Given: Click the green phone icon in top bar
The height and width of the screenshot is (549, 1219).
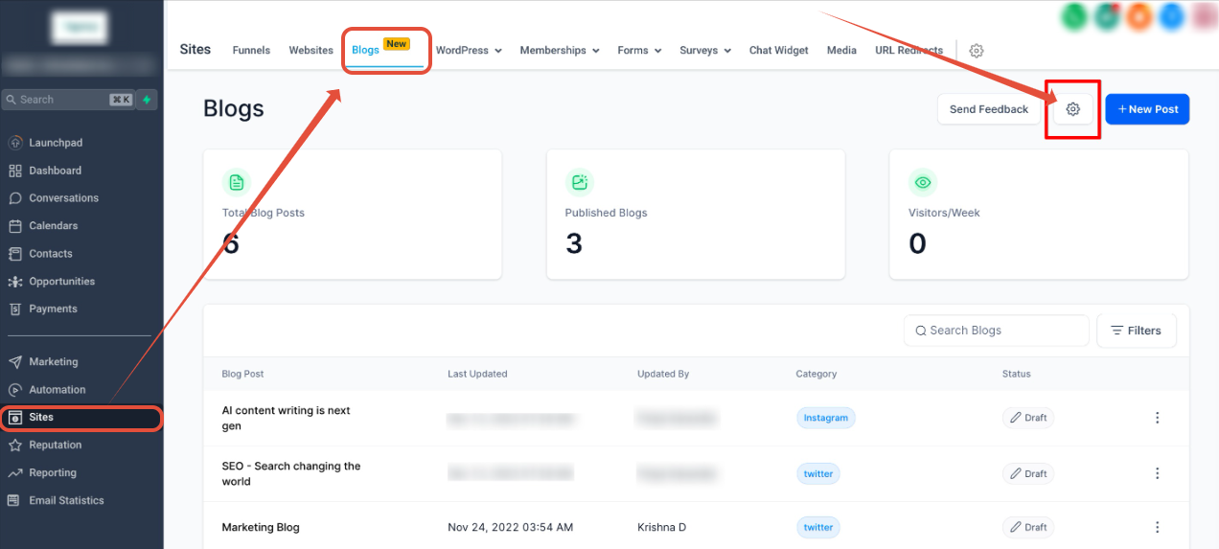Looking at the screenshot, I should point(1074,16).
